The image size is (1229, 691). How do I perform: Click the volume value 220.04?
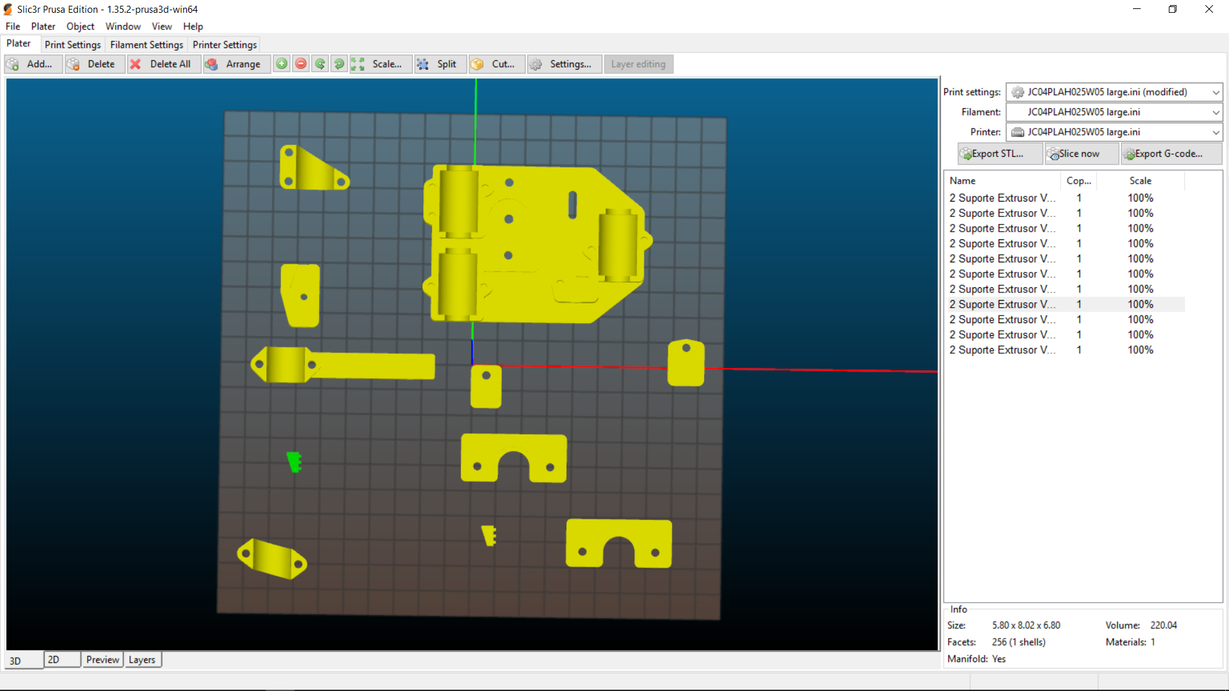pos(1164,625)
